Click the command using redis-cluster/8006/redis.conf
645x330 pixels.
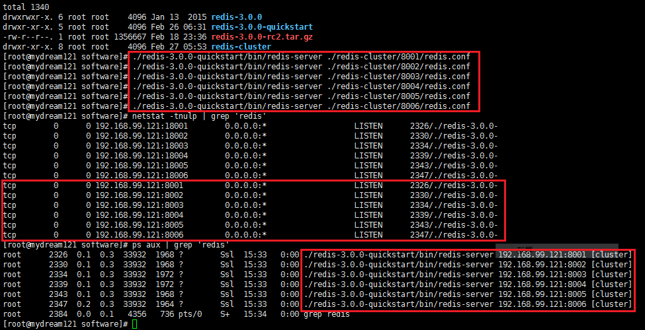point(301,106)
